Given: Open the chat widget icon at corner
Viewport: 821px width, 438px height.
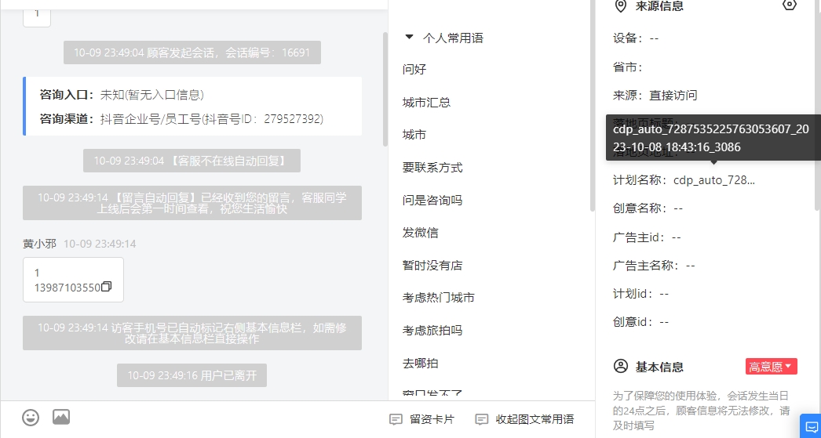Looking at the screenshot, I should point(811,426).
